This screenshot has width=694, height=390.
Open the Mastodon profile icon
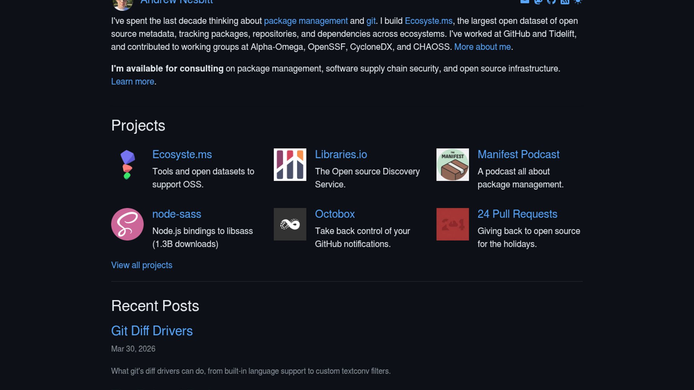point(538,1)
